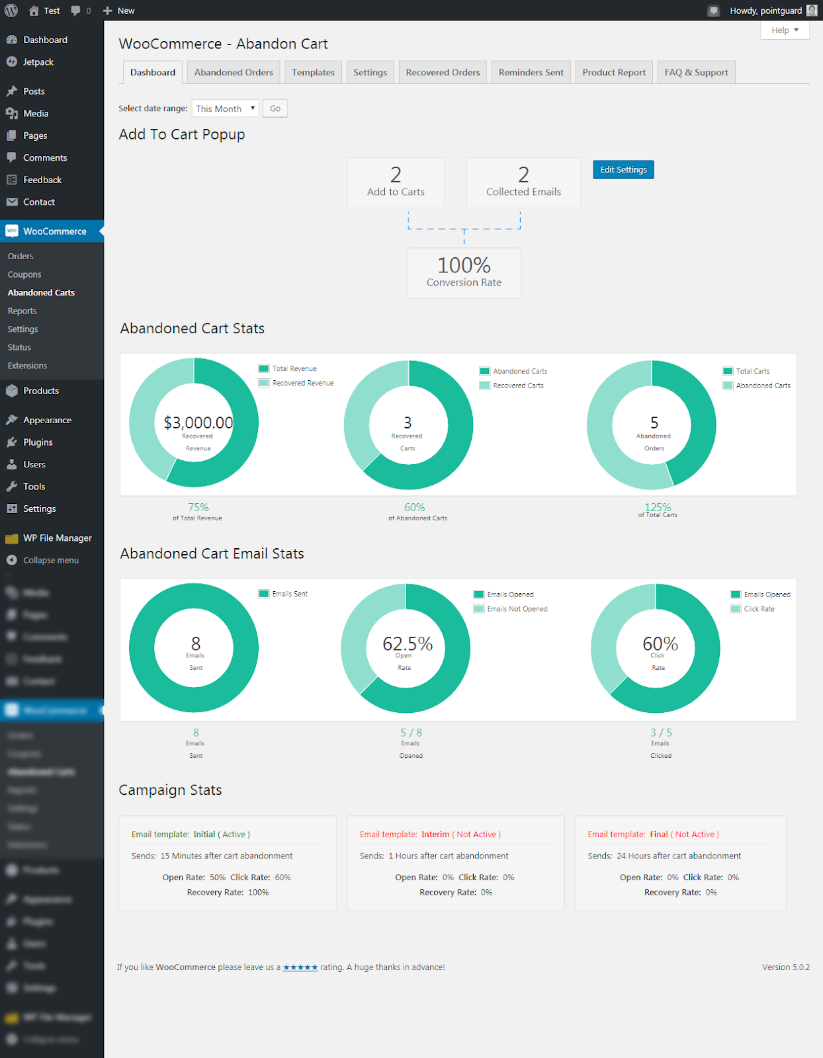Click the Click Rate donut chart
823x1058 pixels.
tap(656, 648)
